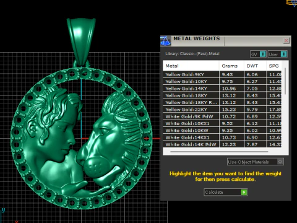Click the 7.87 DWT value
The height and width of the screenshot is (223, 297).
point(252,144)
